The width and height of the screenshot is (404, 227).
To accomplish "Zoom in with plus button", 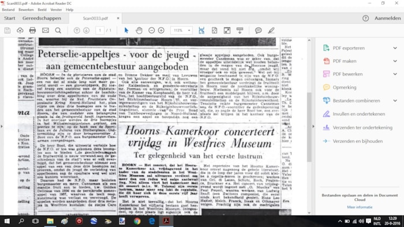I will 161,31.
